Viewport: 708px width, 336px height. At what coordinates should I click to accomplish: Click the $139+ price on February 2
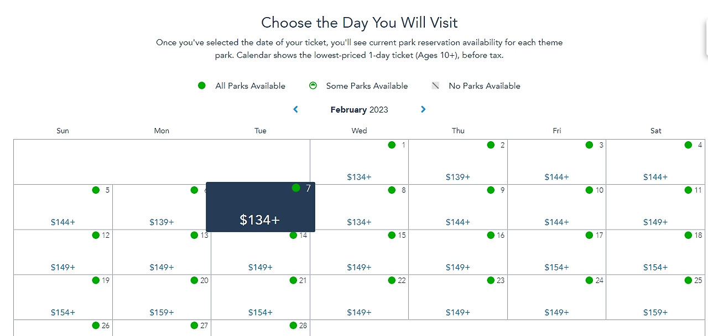[458, 177]
